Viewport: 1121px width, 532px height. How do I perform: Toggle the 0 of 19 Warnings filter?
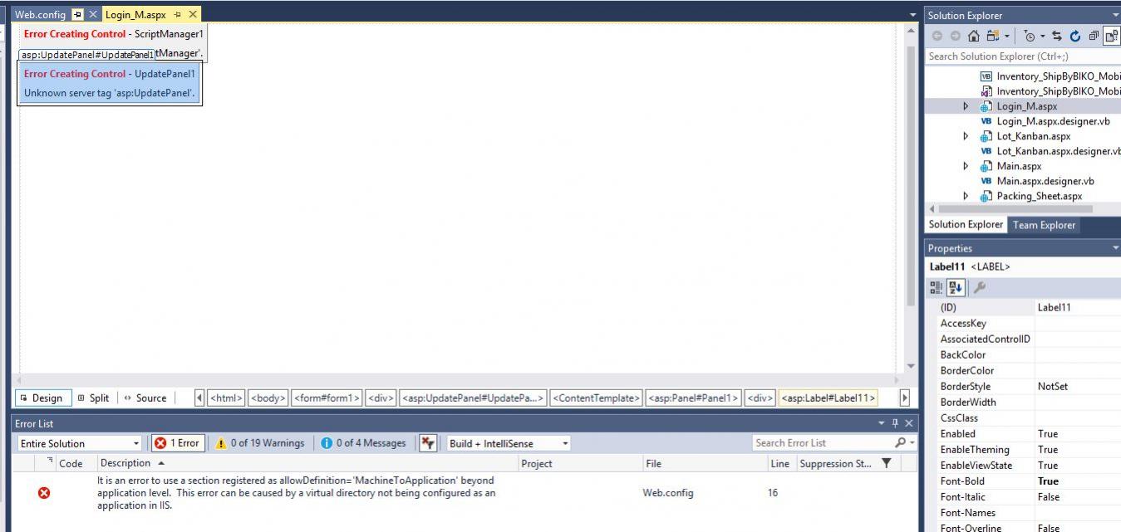click(x=260, y=443)
